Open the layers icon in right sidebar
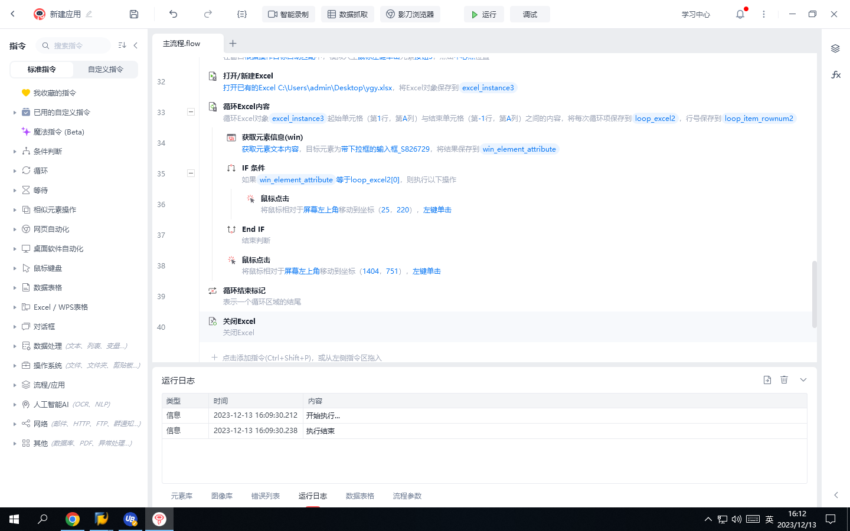 835,48
